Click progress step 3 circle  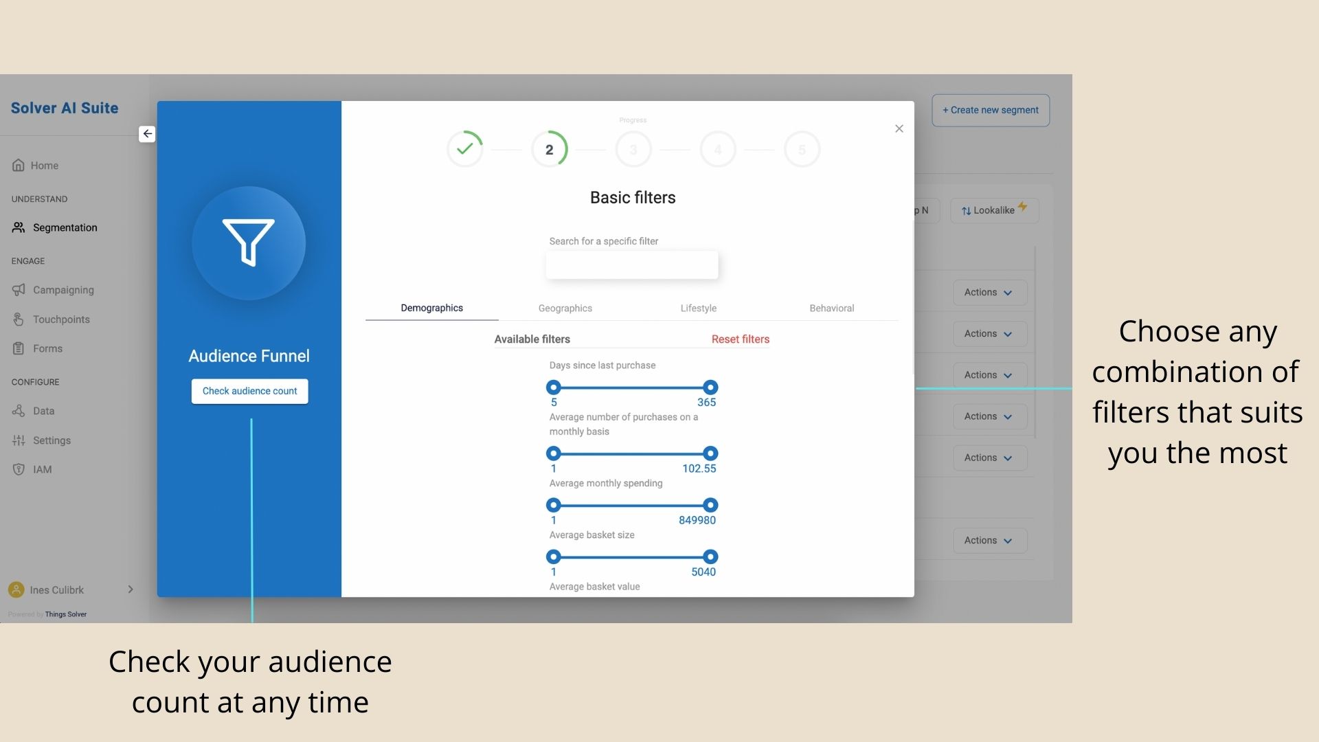633,149
